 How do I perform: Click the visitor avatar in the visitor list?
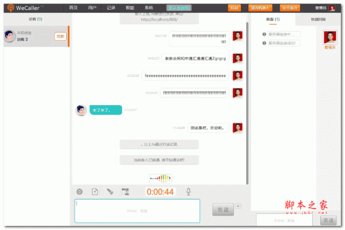[10, 36]
